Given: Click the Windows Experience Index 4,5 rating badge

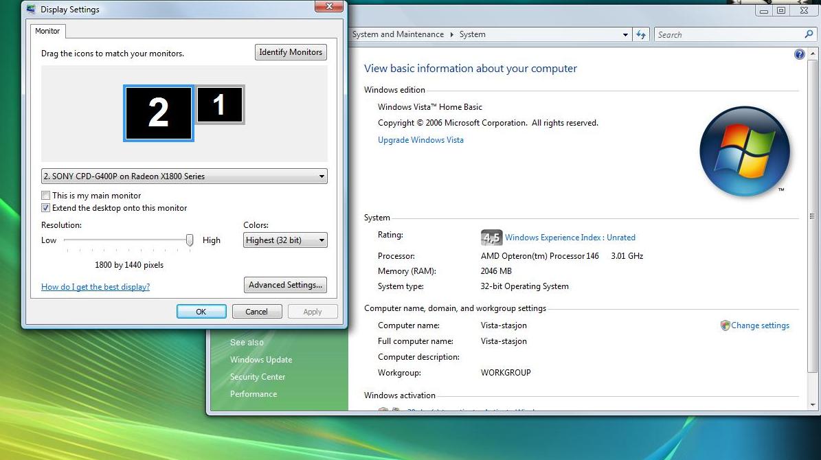Looking at the screenshot, I should click(x=491, y=238).
